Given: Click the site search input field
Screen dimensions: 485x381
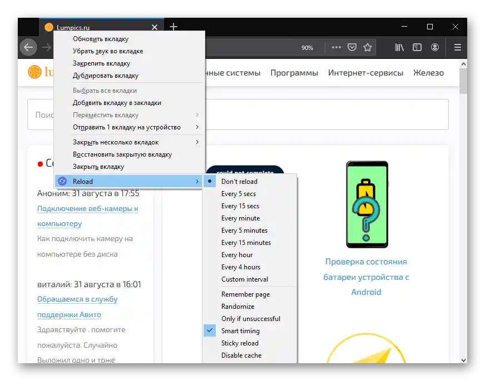Looking at the screenshot, I should click(238, 114).
